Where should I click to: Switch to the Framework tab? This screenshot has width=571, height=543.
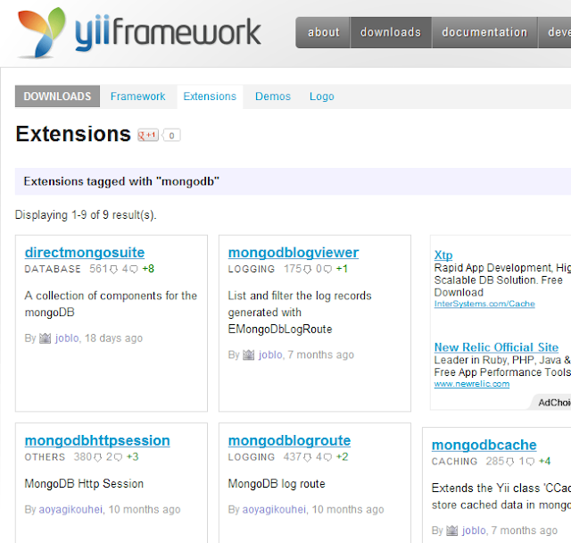click(x=137, y=96)
